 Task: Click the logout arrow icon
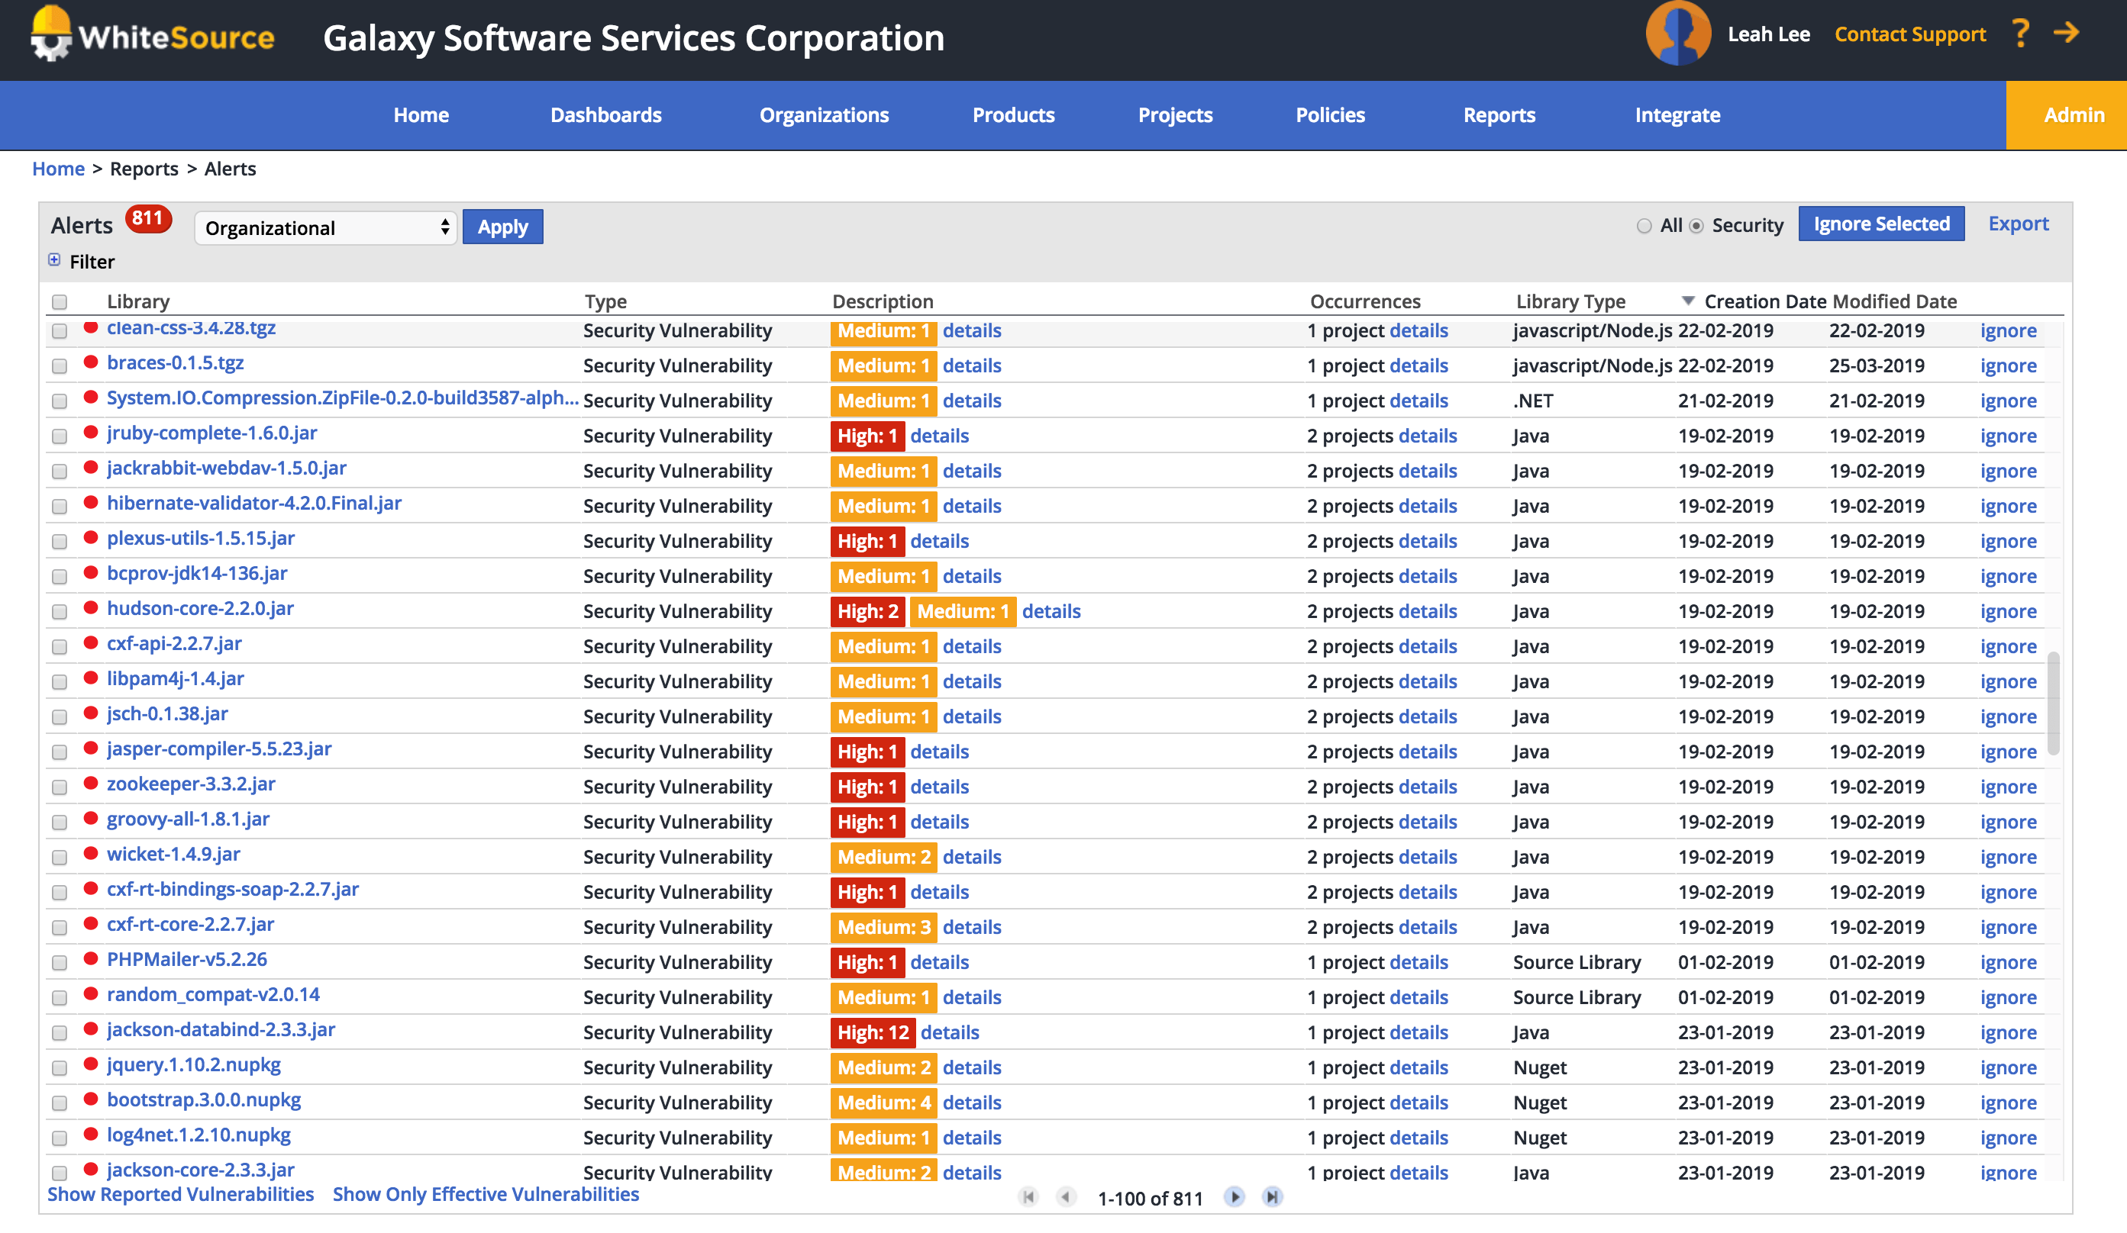coord(2066,33)
